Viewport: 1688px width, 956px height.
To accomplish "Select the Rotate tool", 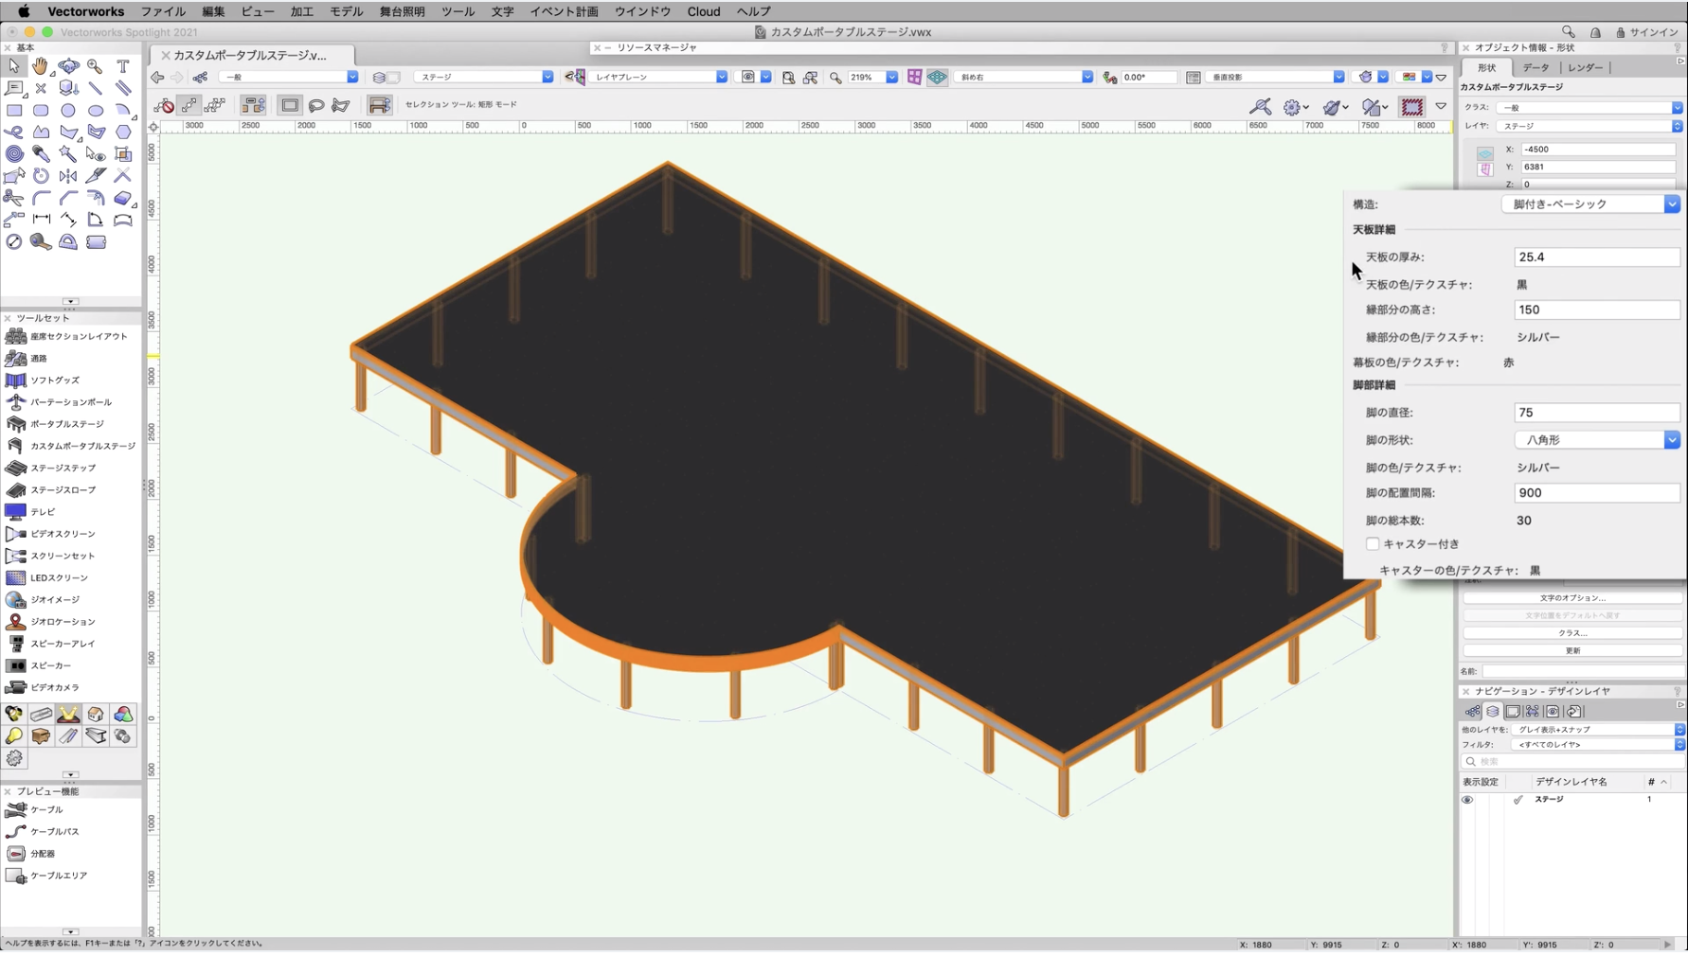I will (x=41, y=175).
